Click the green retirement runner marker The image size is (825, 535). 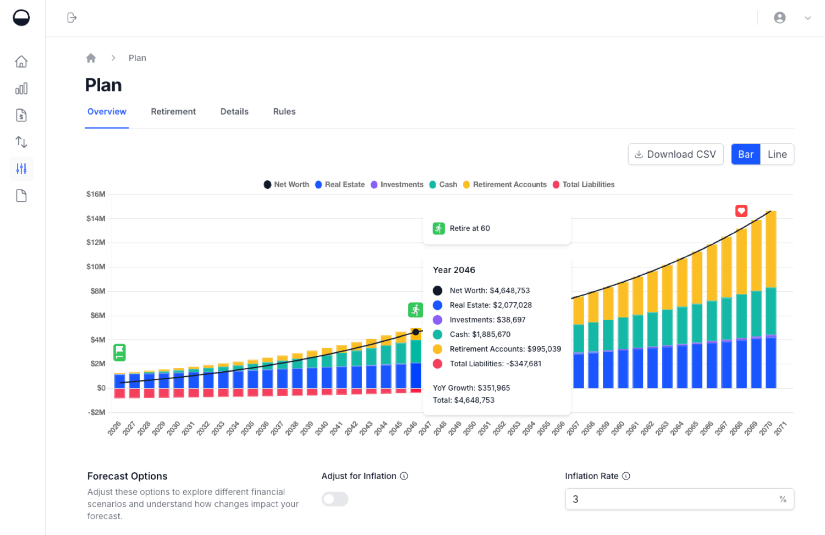[x=415, y=310]
